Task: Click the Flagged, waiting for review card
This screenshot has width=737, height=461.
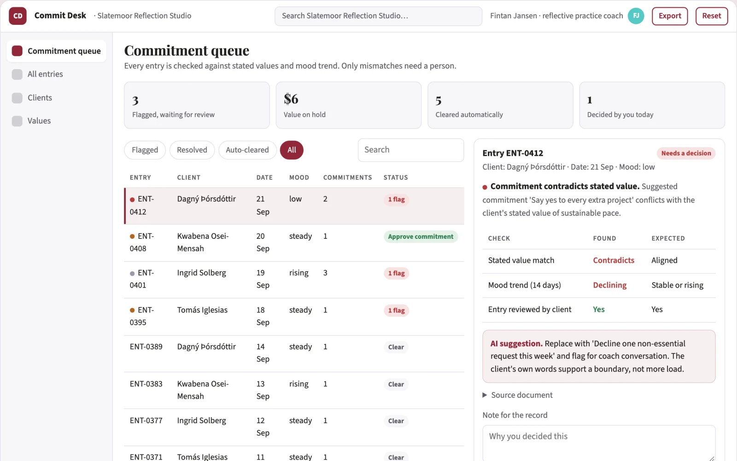Action: point(197,105)
